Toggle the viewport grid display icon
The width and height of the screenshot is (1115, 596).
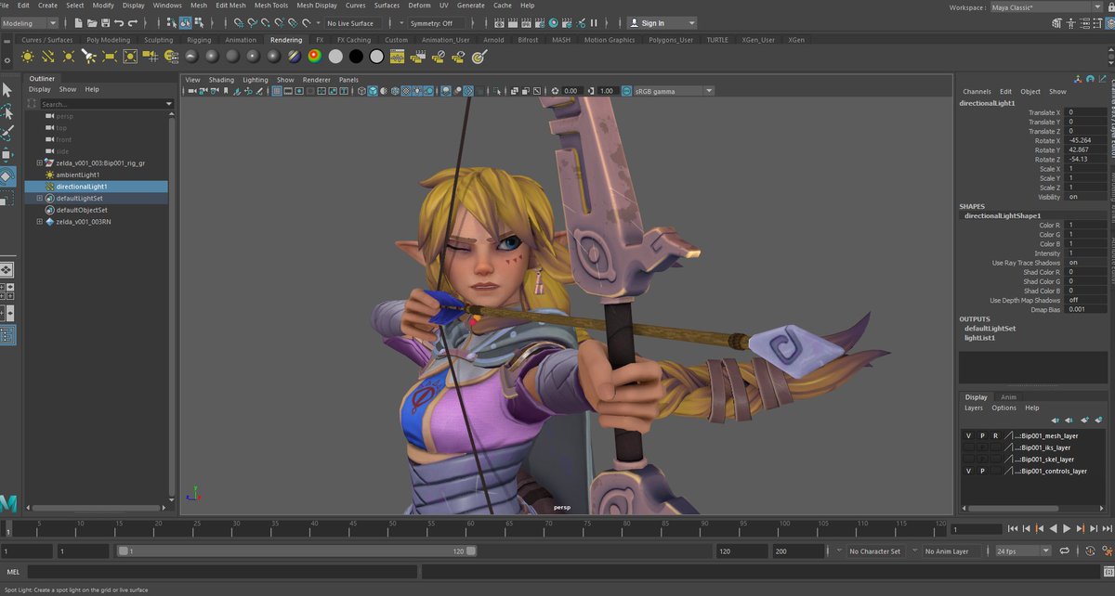276,91
